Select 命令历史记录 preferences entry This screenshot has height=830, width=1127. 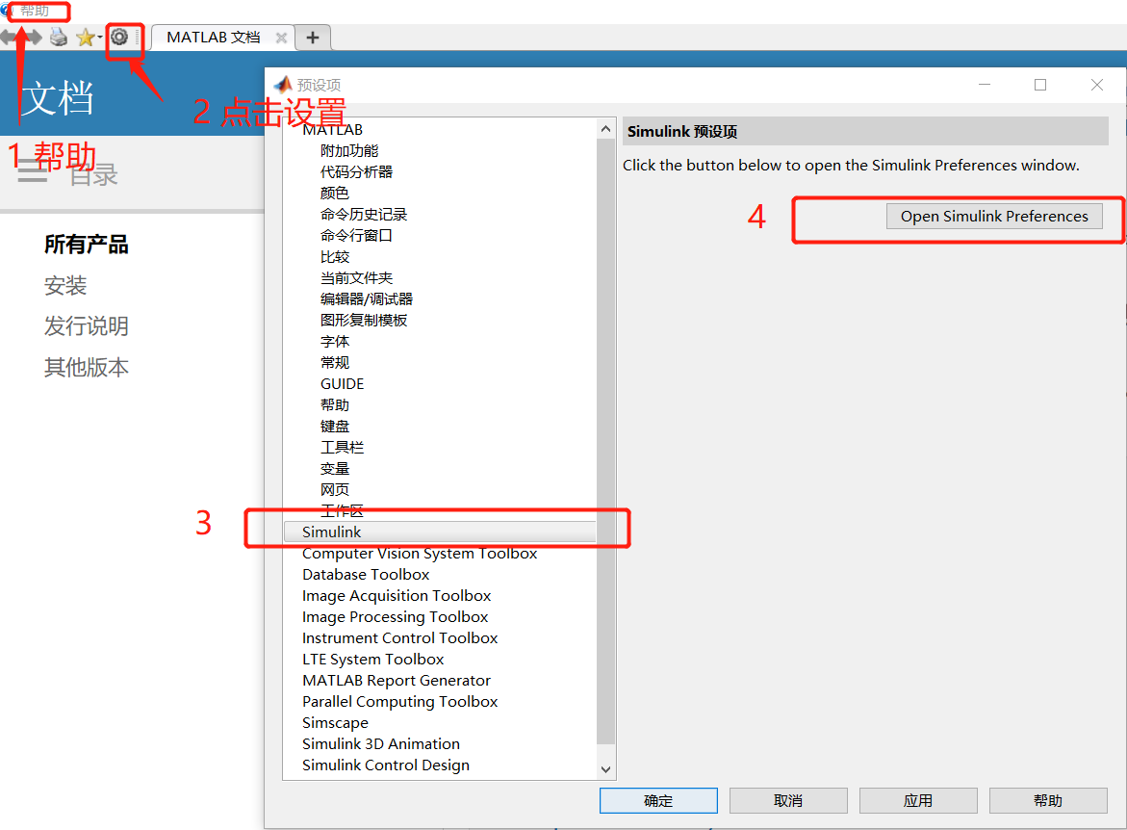point(364,215)
